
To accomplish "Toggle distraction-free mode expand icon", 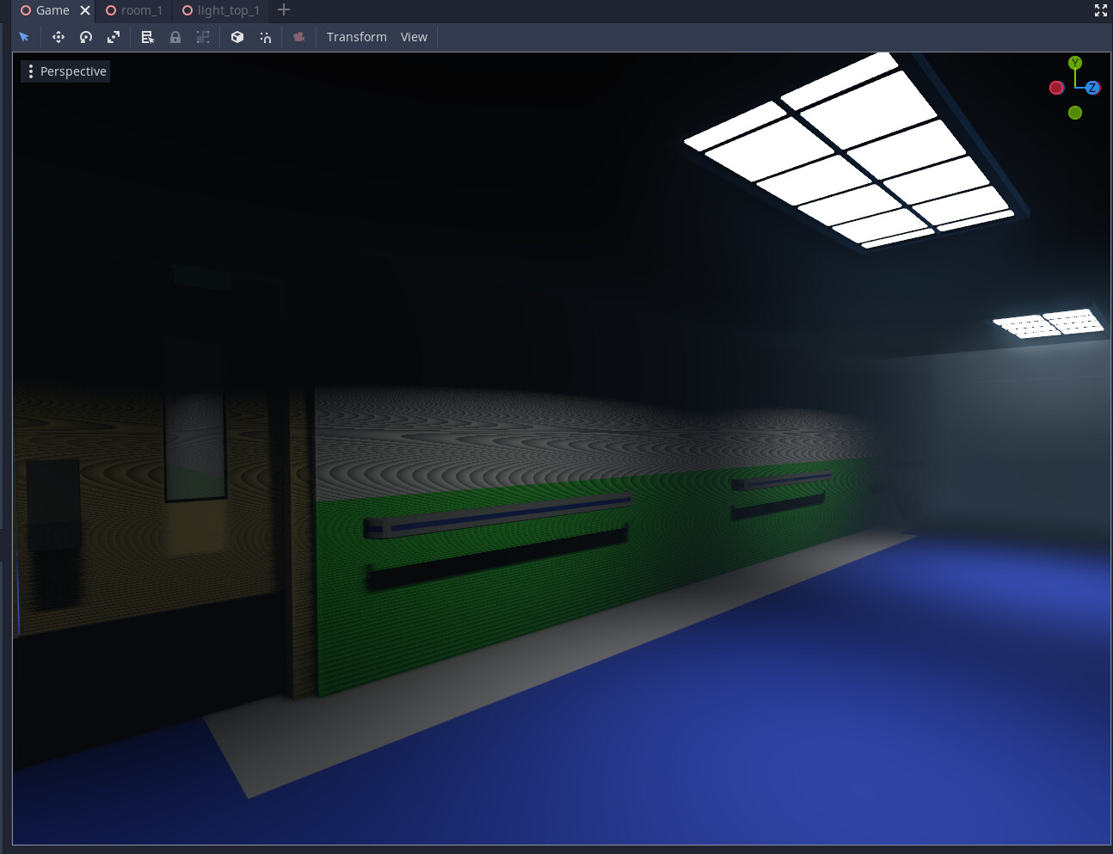I will 1101,10.
